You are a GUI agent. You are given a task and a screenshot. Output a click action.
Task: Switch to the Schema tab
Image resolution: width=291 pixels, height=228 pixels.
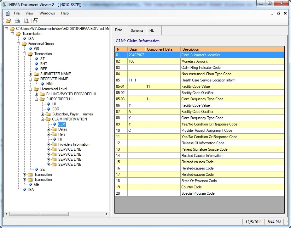[137, 31]
